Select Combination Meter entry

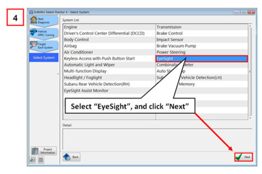202,65
